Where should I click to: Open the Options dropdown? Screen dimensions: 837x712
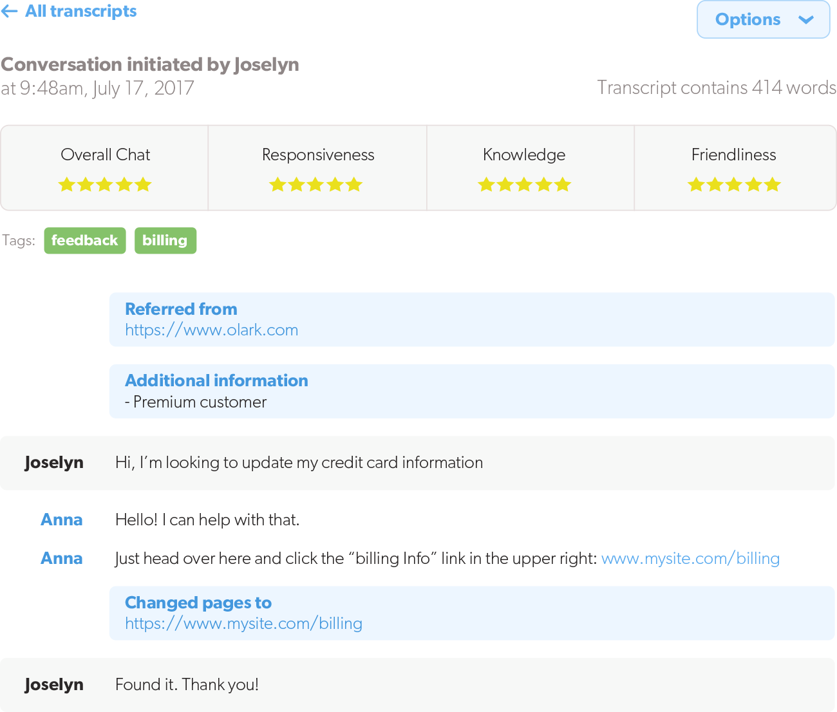[x=763, y=19]
